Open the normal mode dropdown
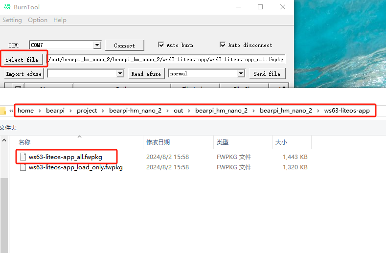The image size is (386, 253). (x=241, y=73)
